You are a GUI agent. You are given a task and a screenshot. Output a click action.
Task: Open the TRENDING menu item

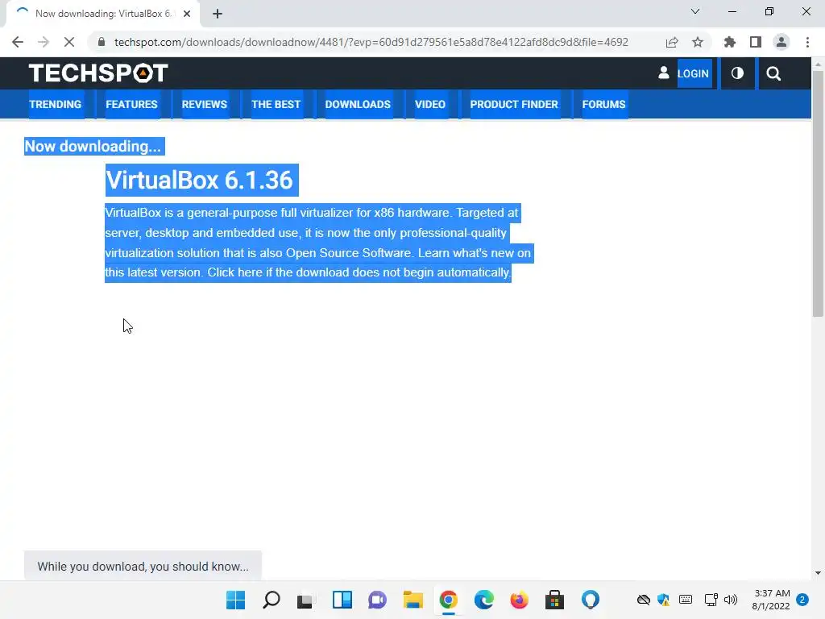coord(56,104)
